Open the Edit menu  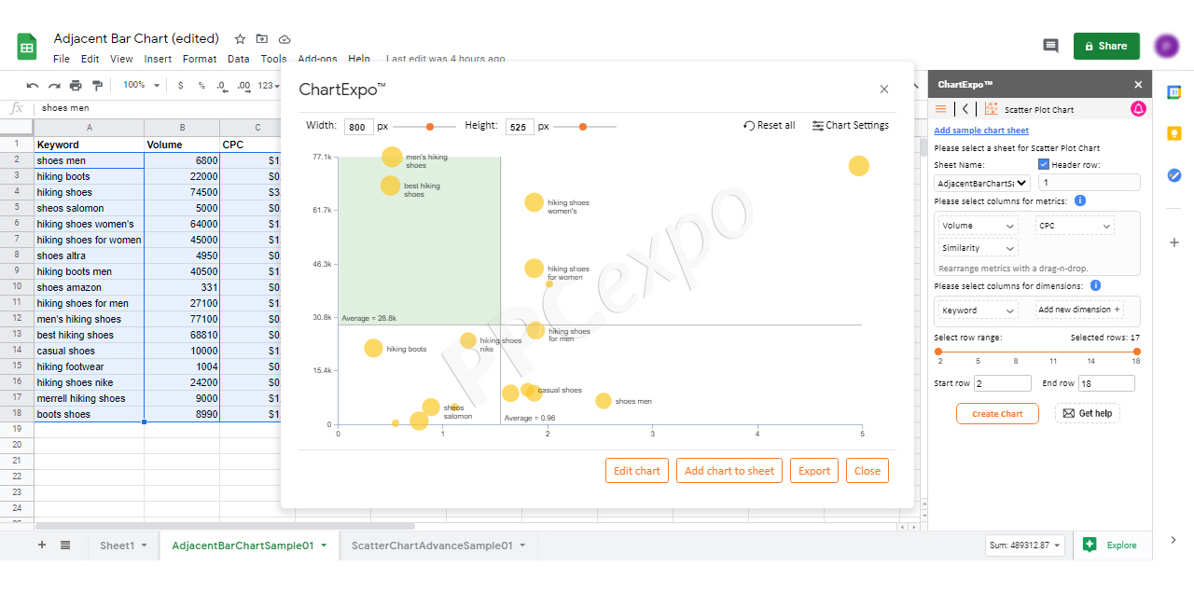click(90, 59)
